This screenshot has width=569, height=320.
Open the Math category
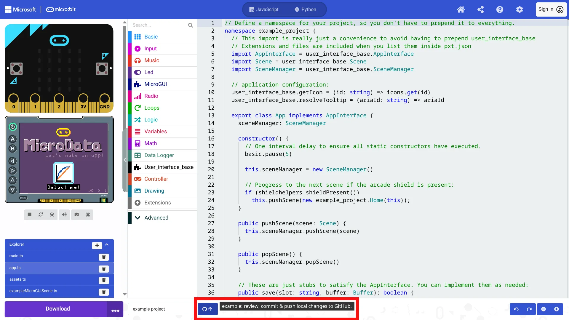[x=162, y=143]
